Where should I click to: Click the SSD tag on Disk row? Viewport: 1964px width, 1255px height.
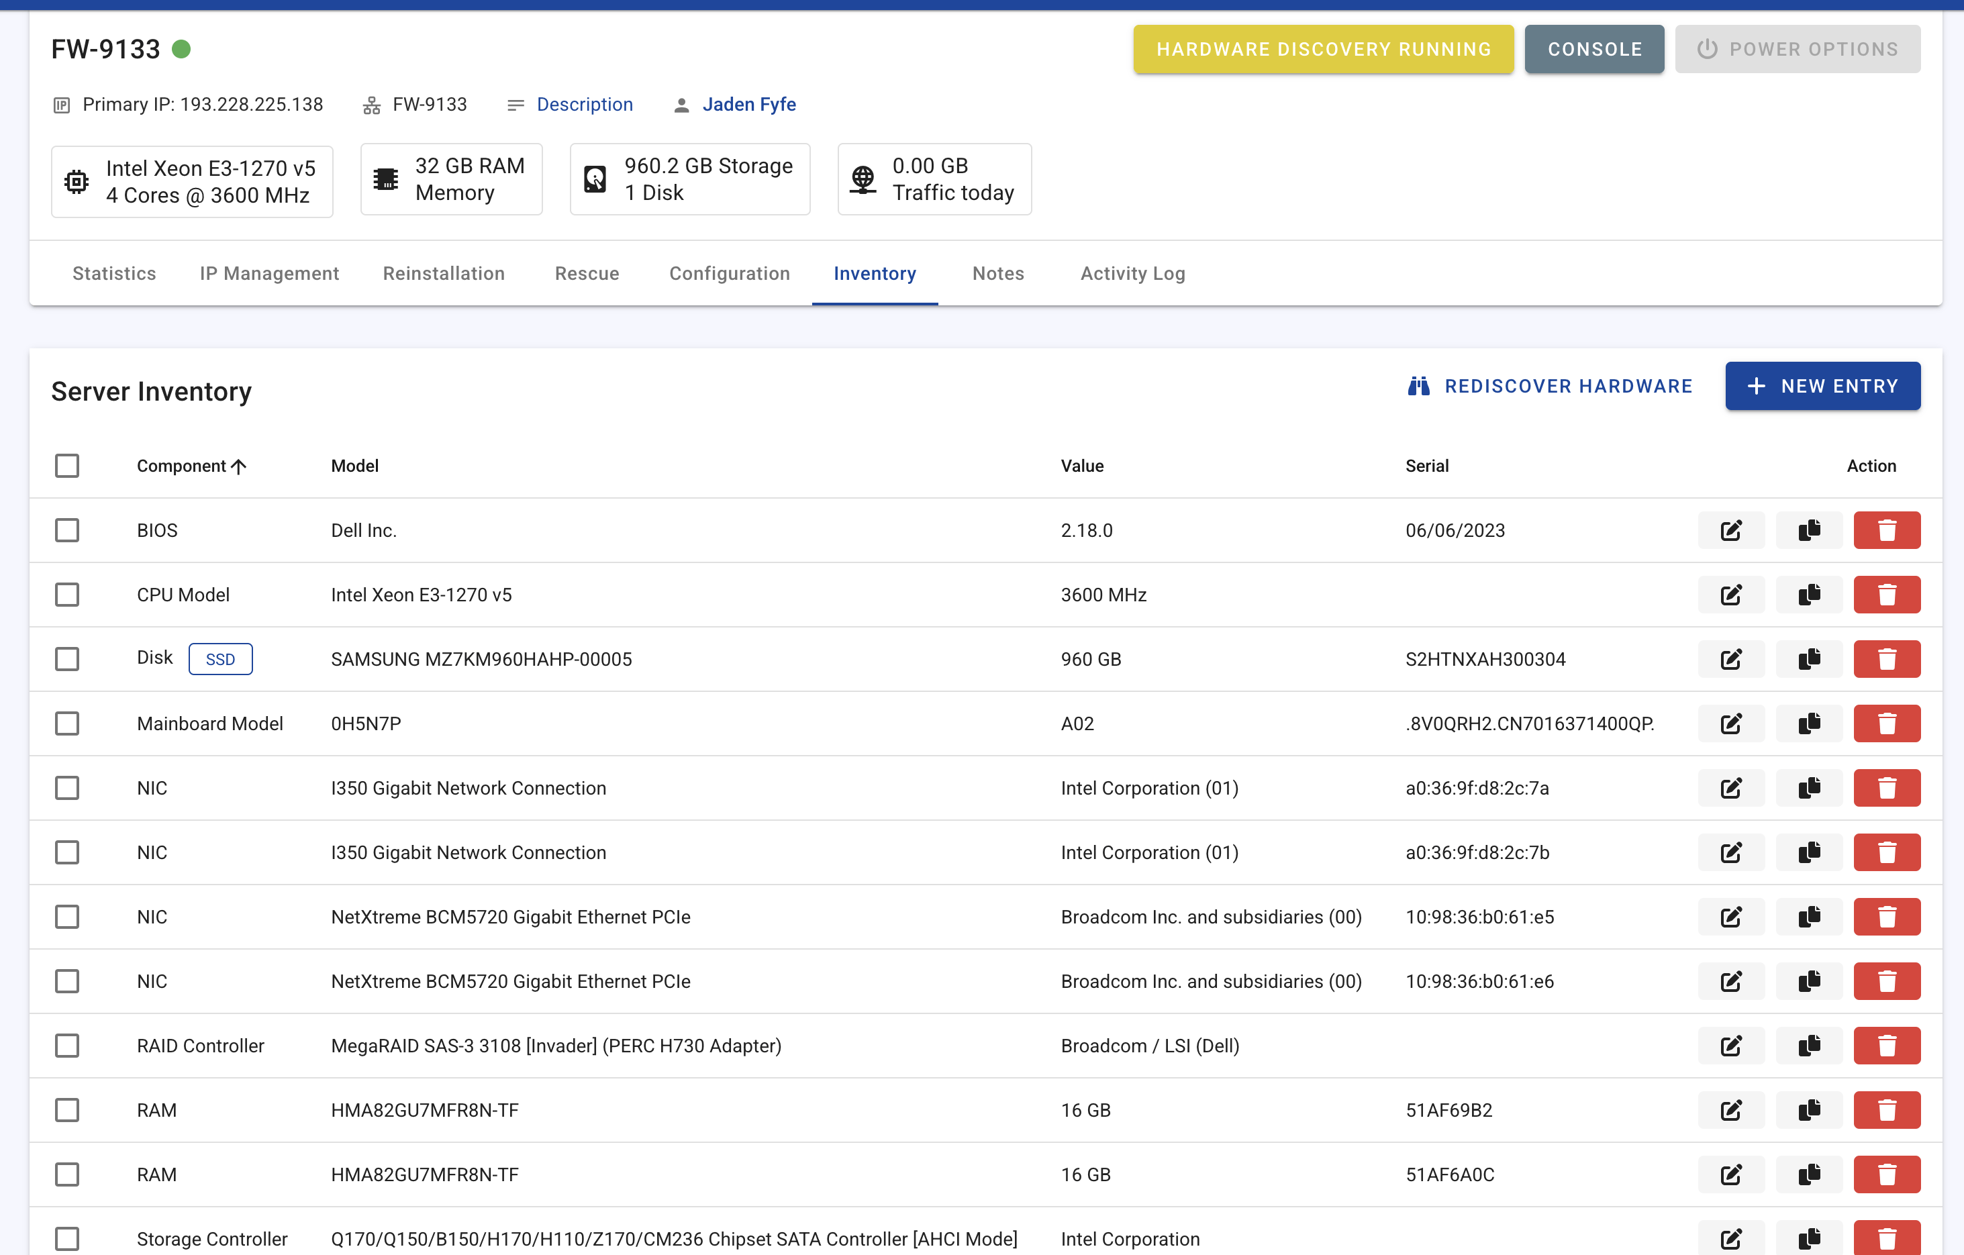click(x=220, y=659)
